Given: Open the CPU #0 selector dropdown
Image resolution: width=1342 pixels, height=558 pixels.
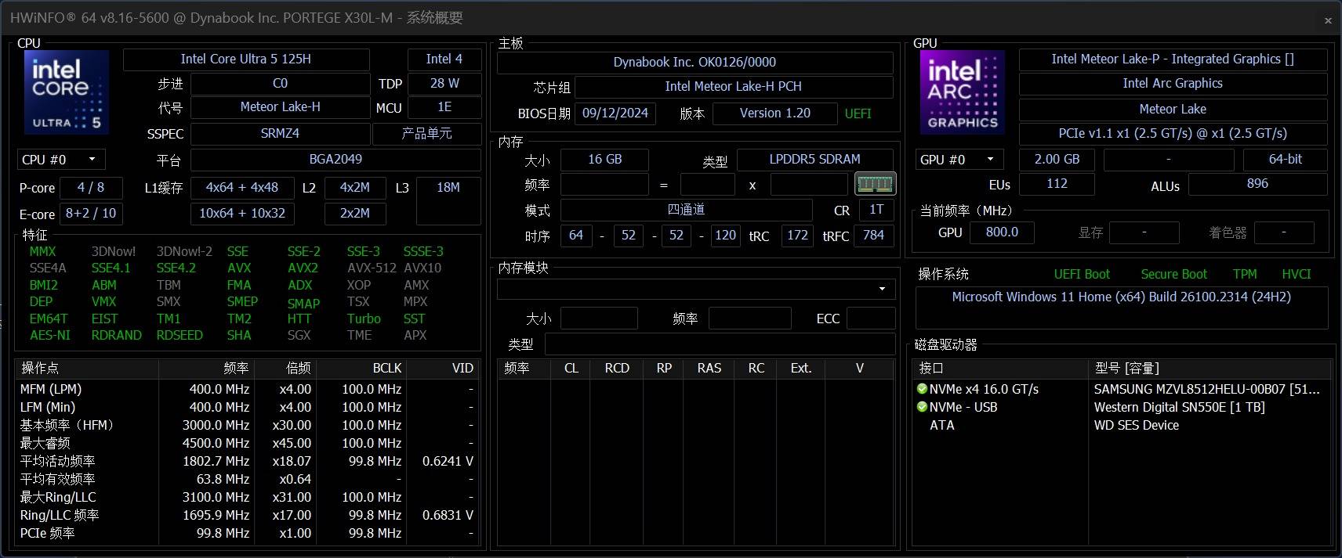Looking at the screenshot, I should [x=60, y=160].
